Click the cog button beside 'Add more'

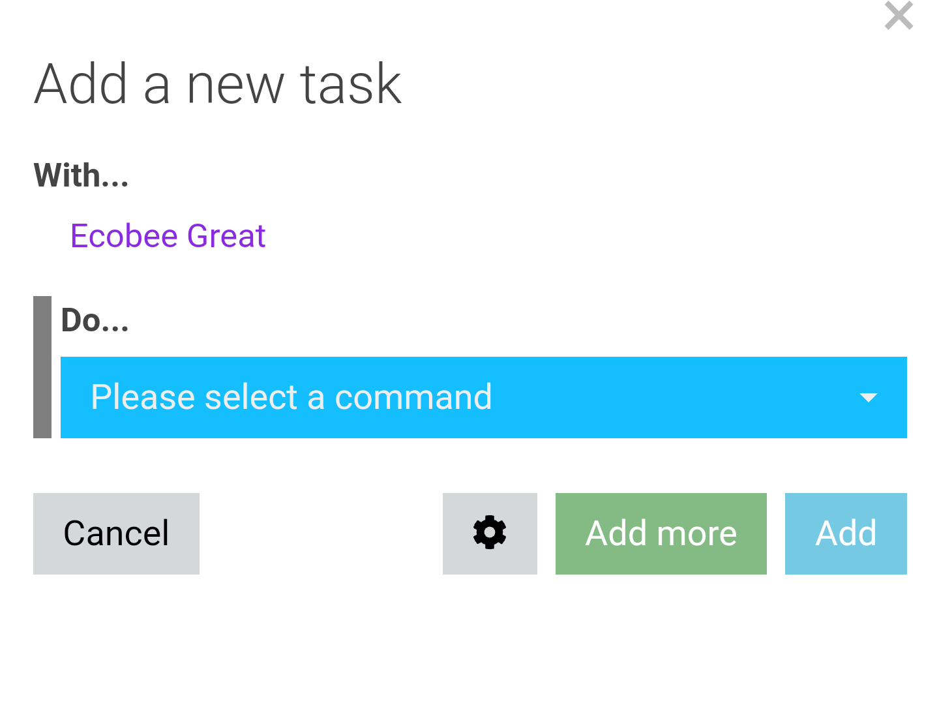pos(490,533)
